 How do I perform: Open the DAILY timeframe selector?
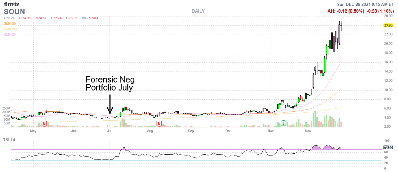click(x=198, y=11)
